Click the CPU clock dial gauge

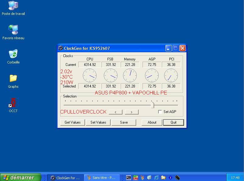click(x=90, y=76)
